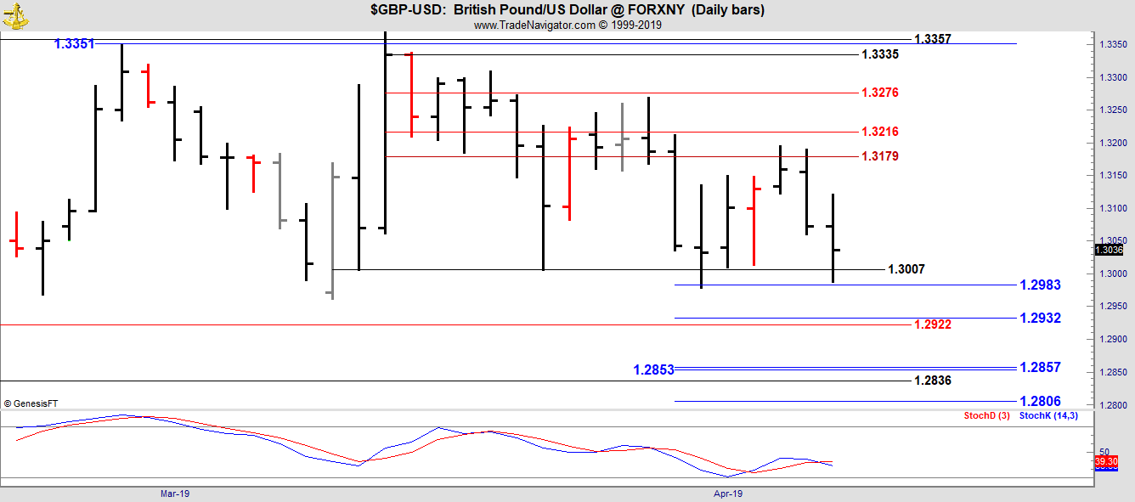The height and width of the screenshot is (502, 1135).
Task: Click the blue 1.2983 price label
Action: pyautogui.click(x=1040, y=285)
